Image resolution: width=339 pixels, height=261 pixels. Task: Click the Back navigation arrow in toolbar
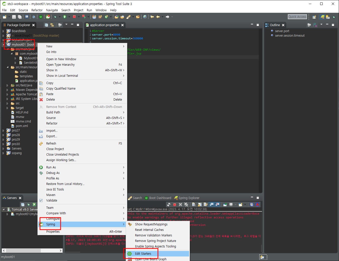158,17
